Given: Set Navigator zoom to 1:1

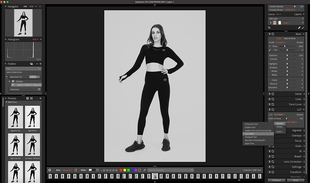Looking at the screenshot, I should click(x=40, y=7).
